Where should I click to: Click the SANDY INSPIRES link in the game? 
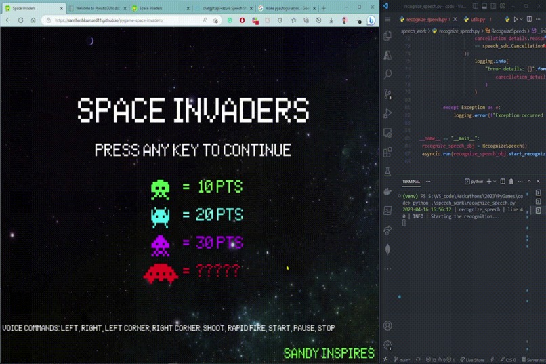click(x=329, y=353)
